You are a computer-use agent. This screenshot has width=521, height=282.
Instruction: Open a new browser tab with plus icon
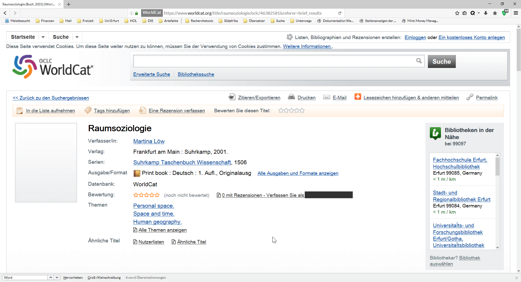pos(69,4)
